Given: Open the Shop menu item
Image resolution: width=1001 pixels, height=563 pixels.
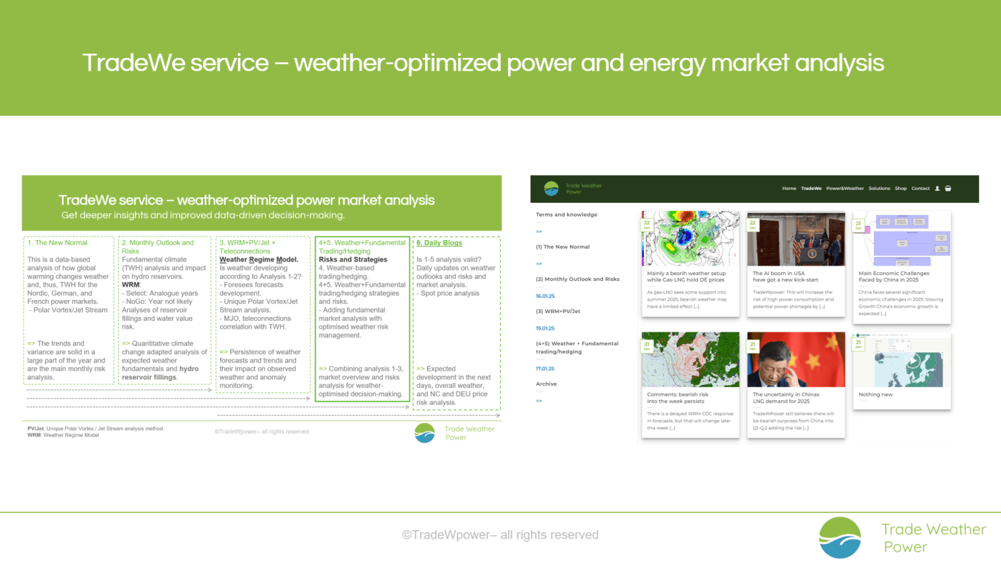Looking at the screenshot, I should pos(900,189).
